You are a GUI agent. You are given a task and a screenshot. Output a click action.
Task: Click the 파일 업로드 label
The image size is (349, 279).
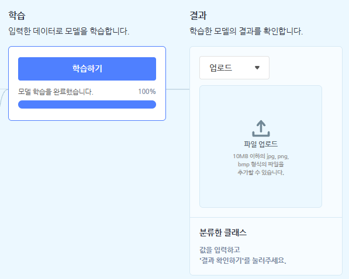[x=261, y=144]
